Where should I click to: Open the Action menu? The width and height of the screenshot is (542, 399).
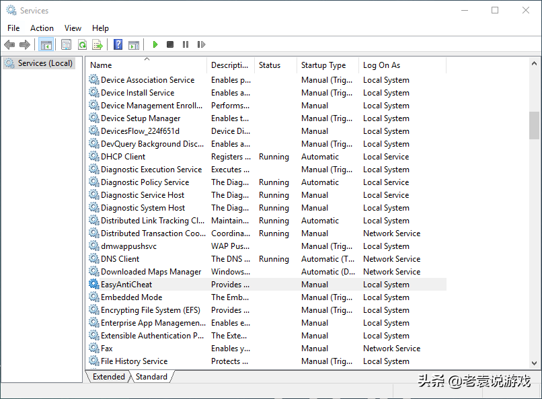click(x=42, y=28)
